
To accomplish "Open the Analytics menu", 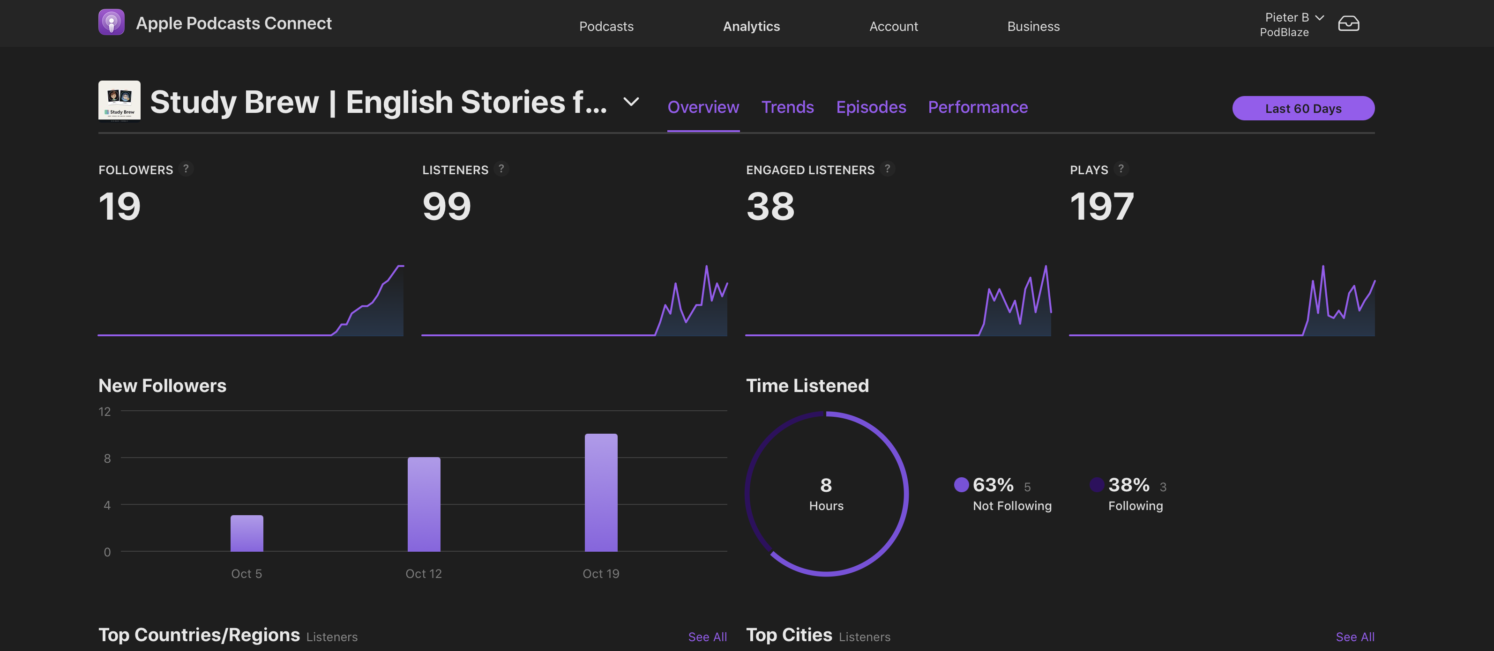I will tap(751, 26).
